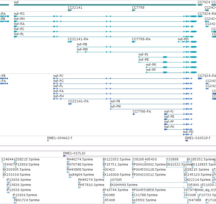Click the nuf-PM protein label
This screenshot has height=204, width=216.
[115, 106]
